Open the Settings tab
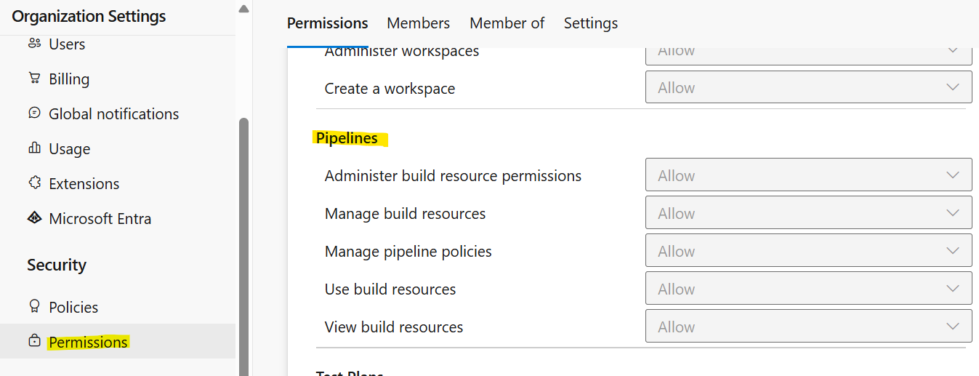The image size is (979, 376). coord(591,23)
